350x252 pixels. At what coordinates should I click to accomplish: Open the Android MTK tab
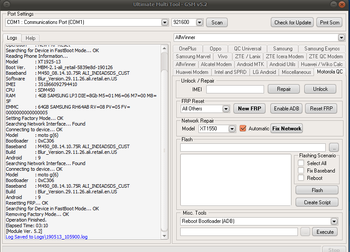251,64
